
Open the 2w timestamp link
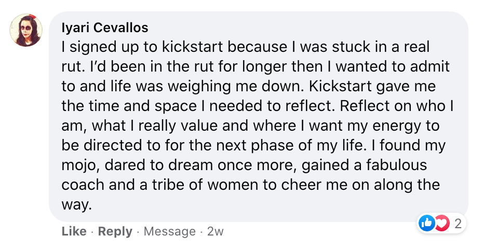click(x=215, y=231)
